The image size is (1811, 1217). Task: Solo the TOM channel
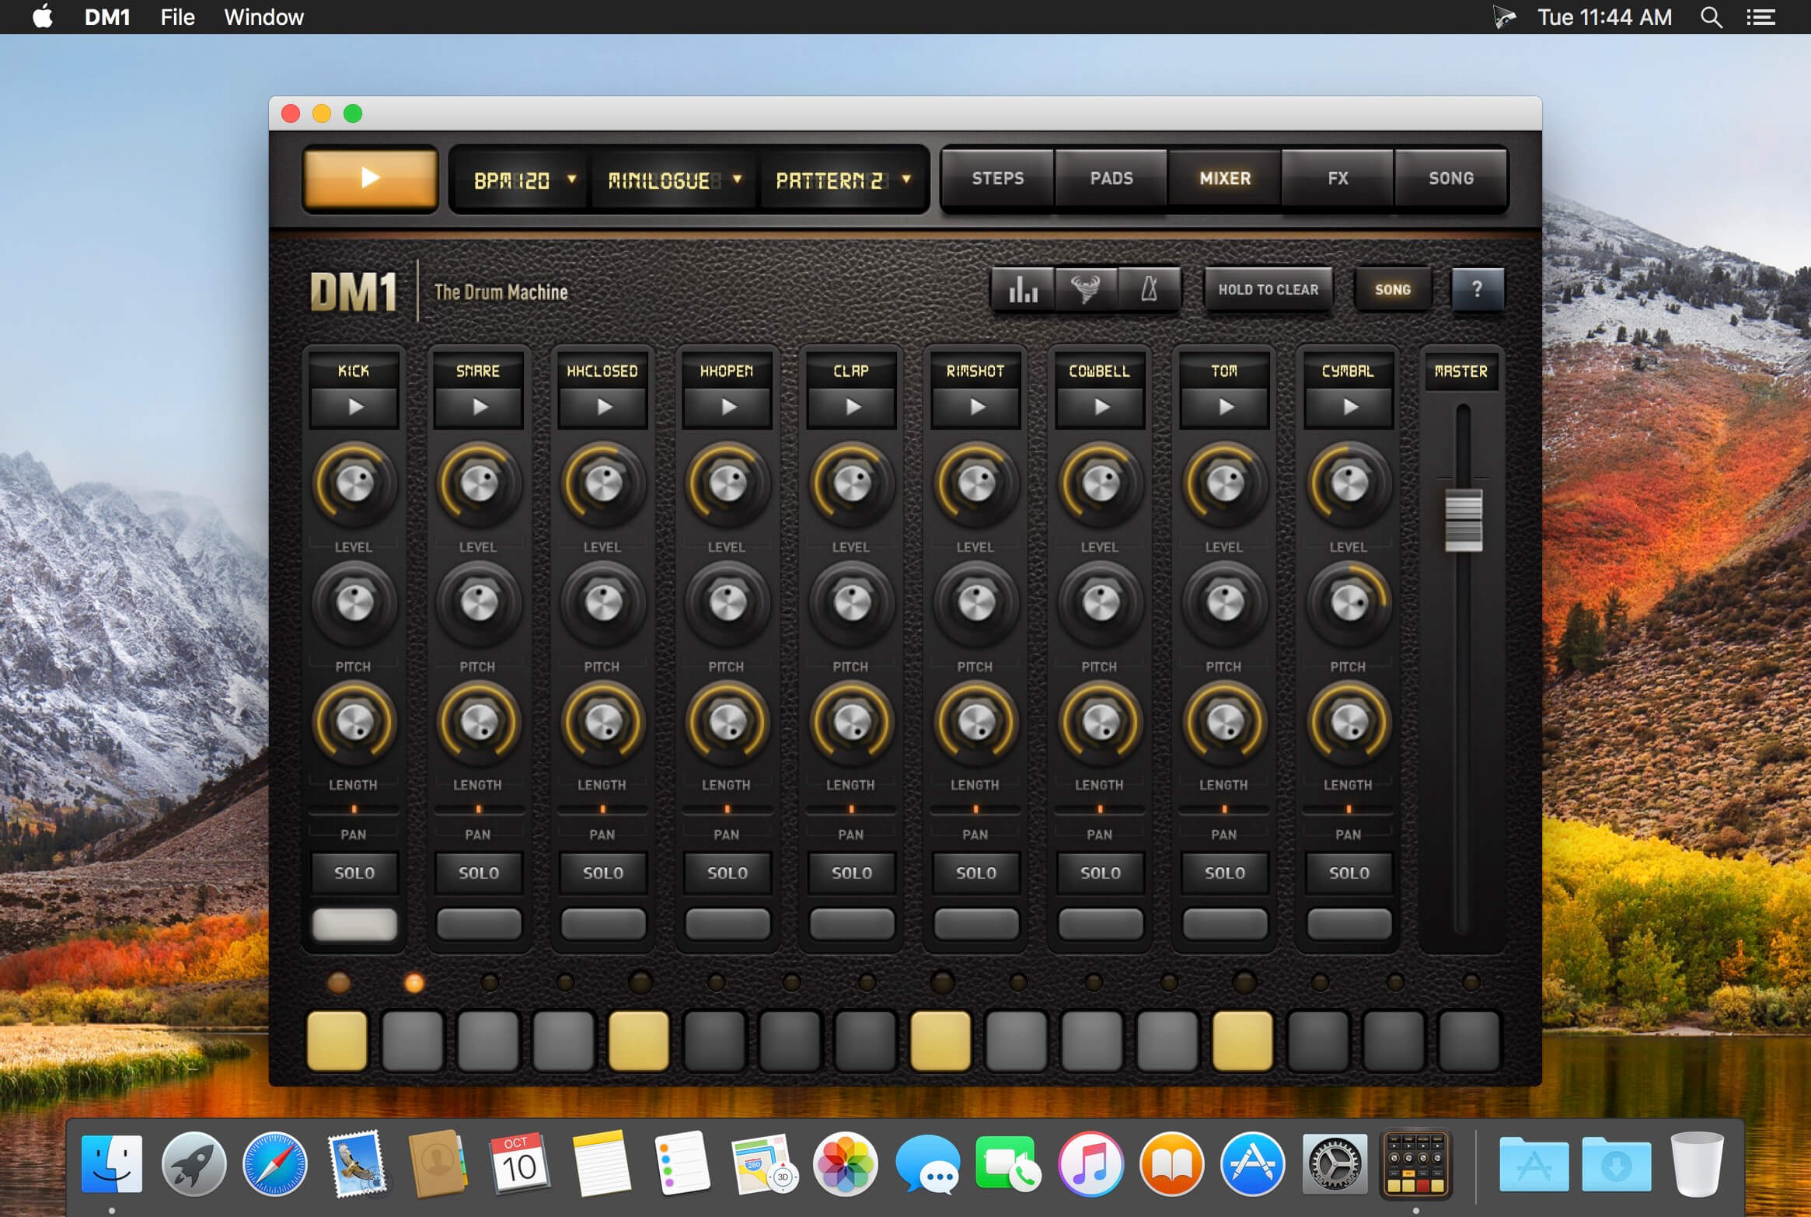(x=1225, y=873)
